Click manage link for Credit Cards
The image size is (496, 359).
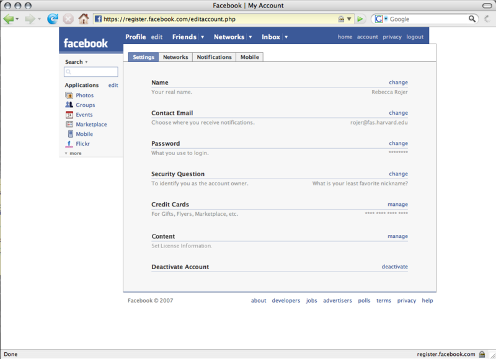coord(397,205)
